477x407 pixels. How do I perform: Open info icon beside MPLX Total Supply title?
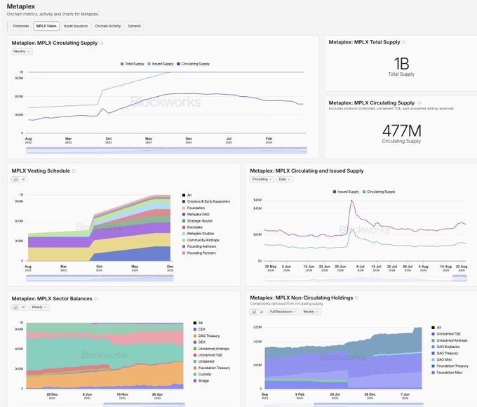tap(404, 42)
